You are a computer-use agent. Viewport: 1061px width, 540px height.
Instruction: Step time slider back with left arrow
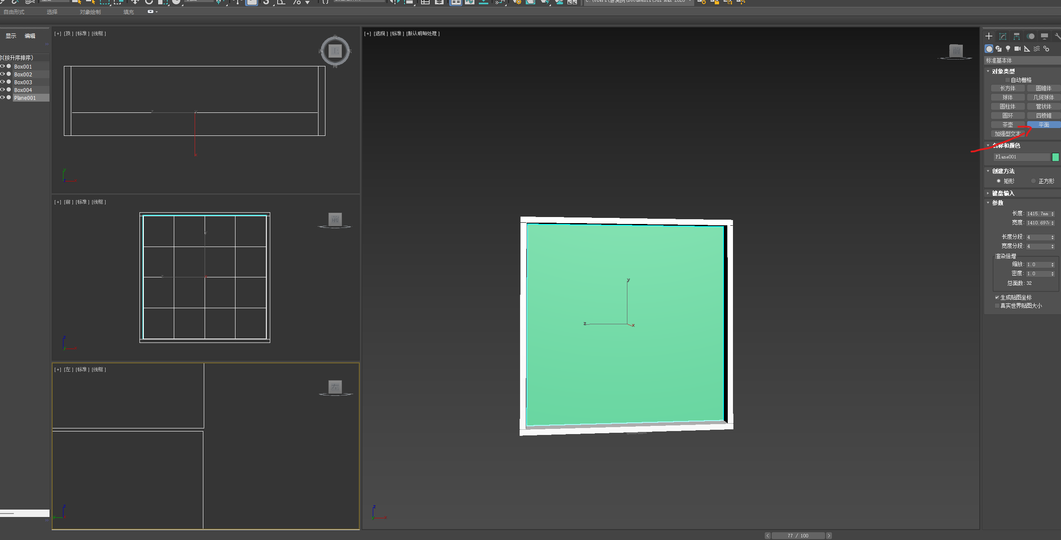pos(768,536)
